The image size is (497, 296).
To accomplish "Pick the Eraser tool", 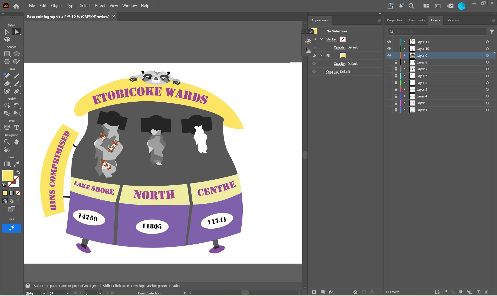I will click(x=7, y=84).
